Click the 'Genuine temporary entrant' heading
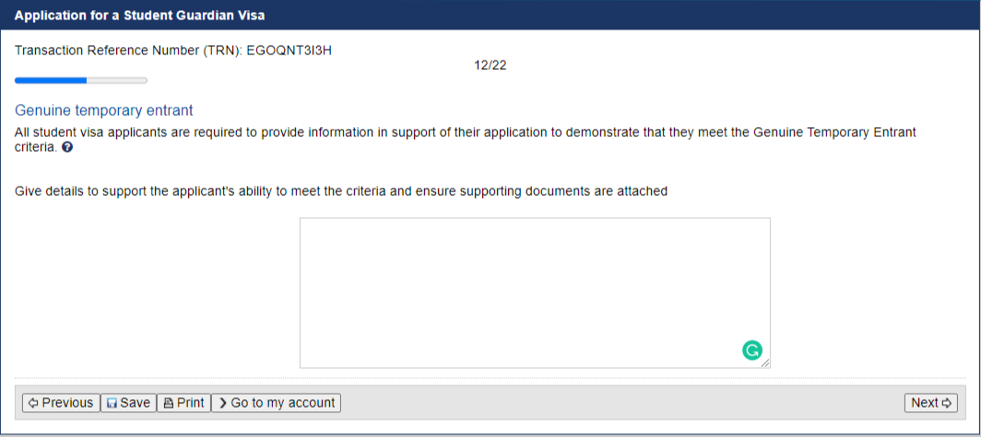981x437 pixels. coord(104,110)
